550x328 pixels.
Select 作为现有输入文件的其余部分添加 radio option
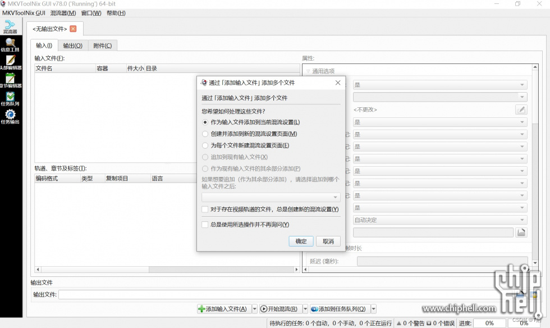click(205, 168)
